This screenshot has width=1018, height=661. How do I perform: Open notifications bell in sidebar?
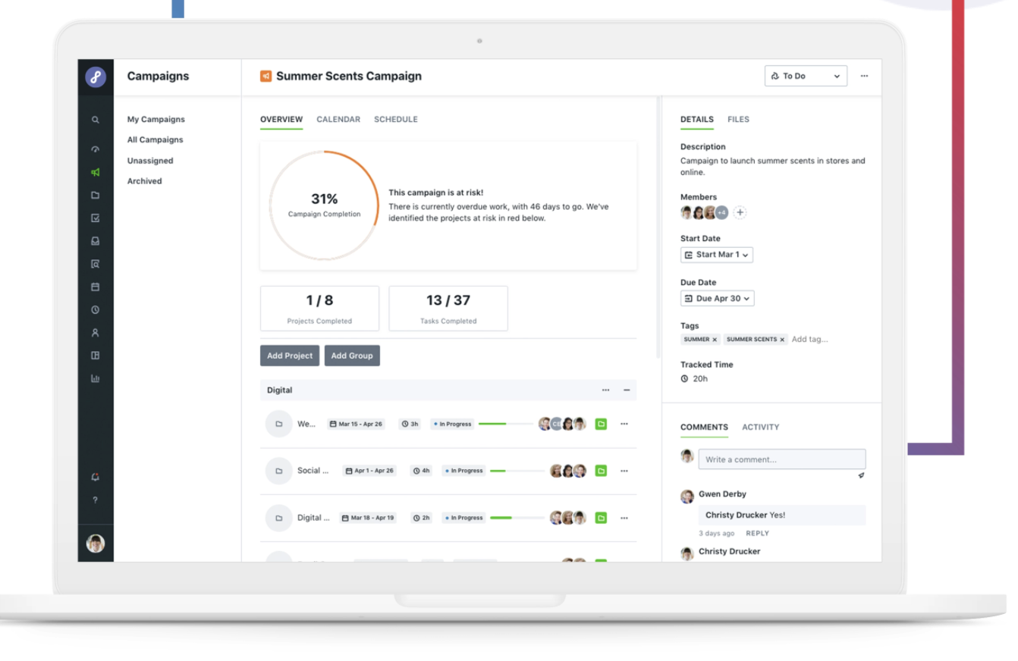[96, 477]
